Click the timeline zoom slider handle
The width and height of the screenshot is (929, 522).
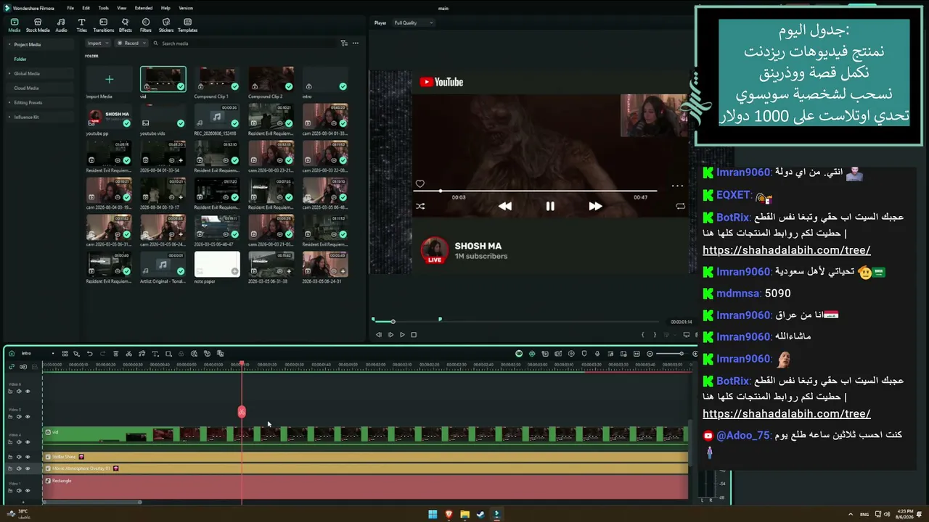682,354
